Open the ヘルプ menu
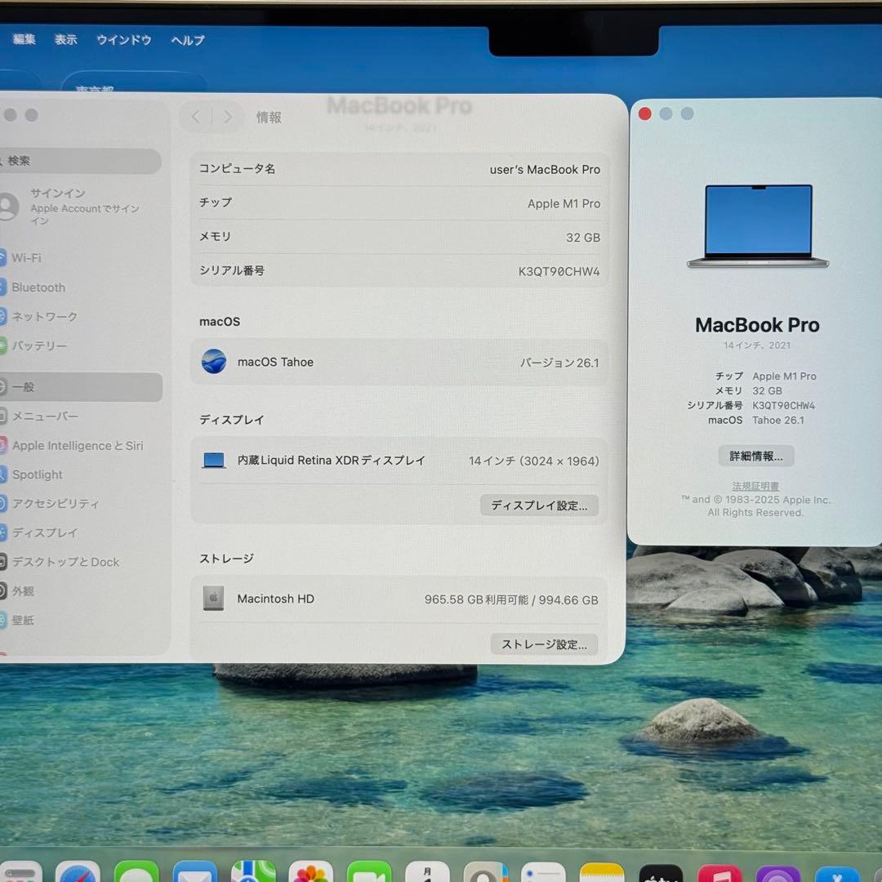882x882 pixels. pos(186,40)
